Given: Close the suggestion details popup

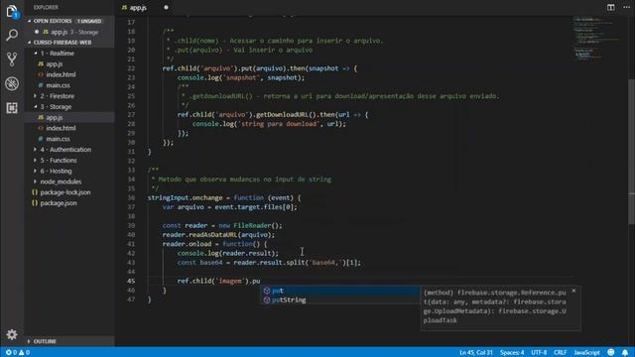Looking at the screenshot, I should pos(573,291).
